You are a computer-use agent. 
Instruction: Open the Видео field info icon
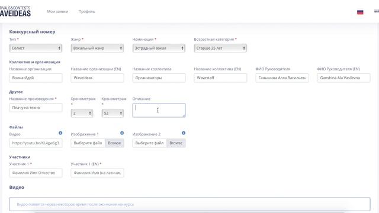pyautogui.click(x=60, y=133)
